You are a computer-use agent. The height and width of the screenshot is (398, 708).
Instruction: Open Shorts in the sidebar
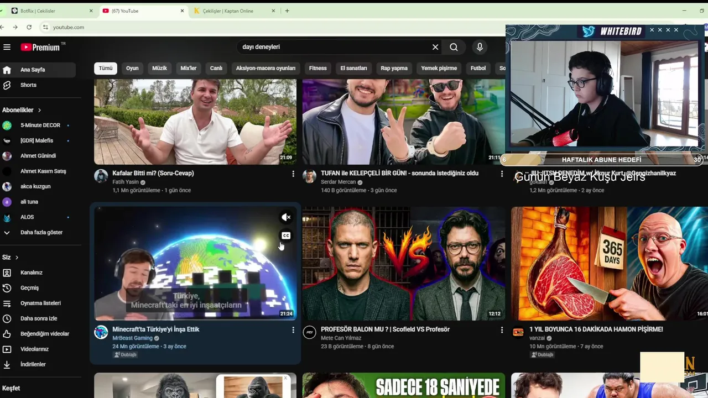[x=38, y=85]
